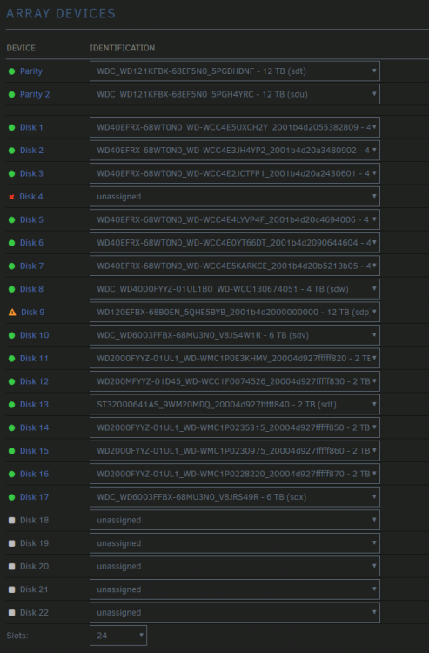Click the green status dot beside Disk 12

coord(11,382)
